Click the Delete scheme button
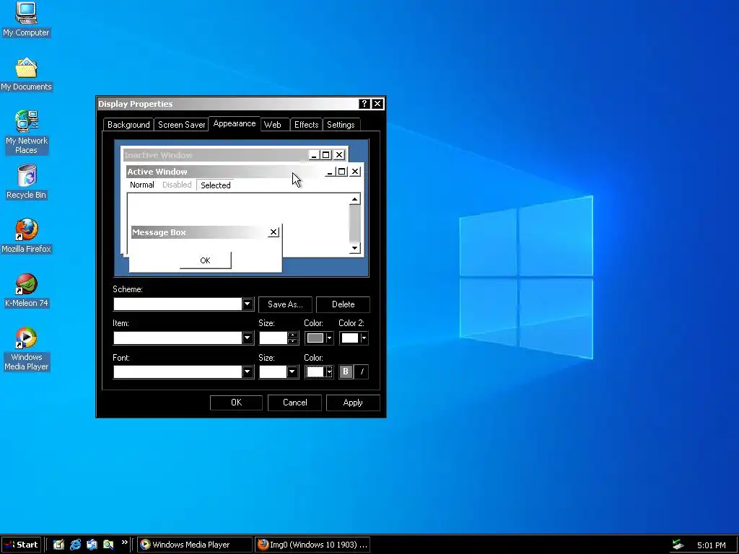This screenshot has width=739, height=554. click(343, 304)
